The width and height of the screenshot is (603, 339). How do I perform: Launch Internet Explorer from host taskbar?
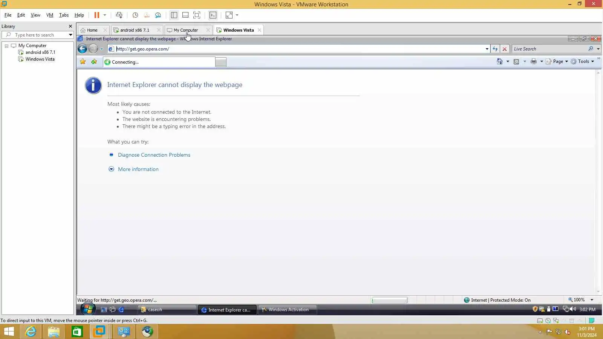tap(31, 331)
